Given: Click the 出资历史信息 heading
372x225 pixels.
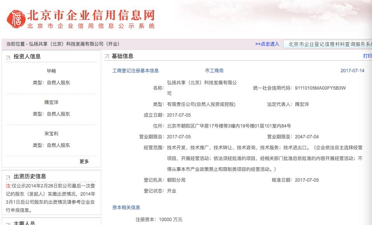Looking at the screenshot, I should 29,176.
